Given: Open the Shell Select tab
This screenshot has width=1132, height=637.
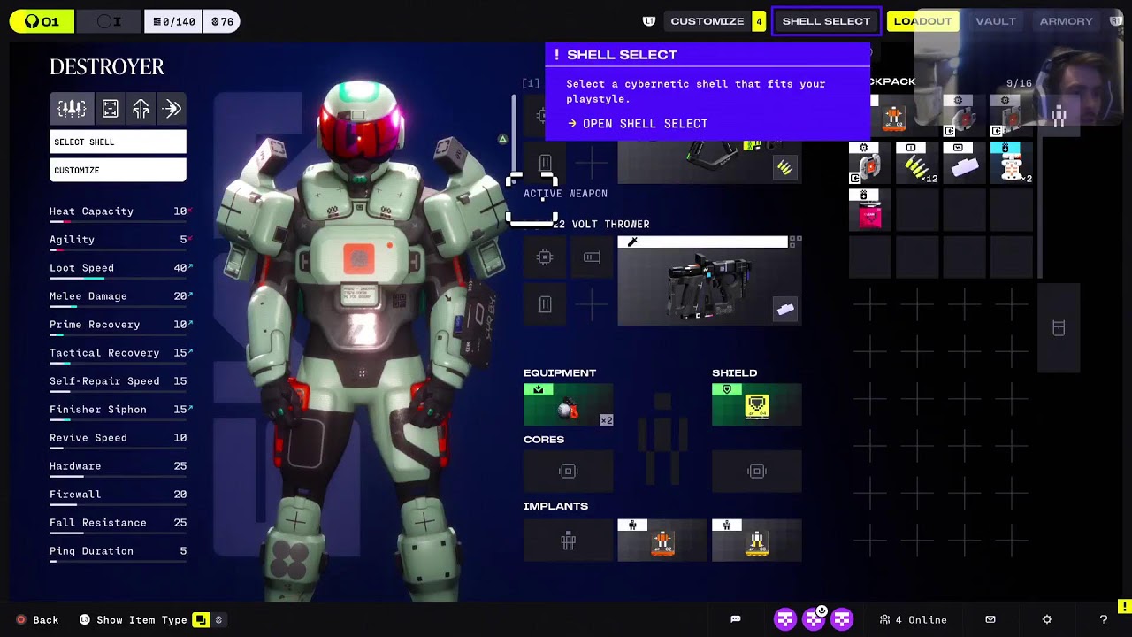Looking at the screenshot, I should [x=826, y=21].
